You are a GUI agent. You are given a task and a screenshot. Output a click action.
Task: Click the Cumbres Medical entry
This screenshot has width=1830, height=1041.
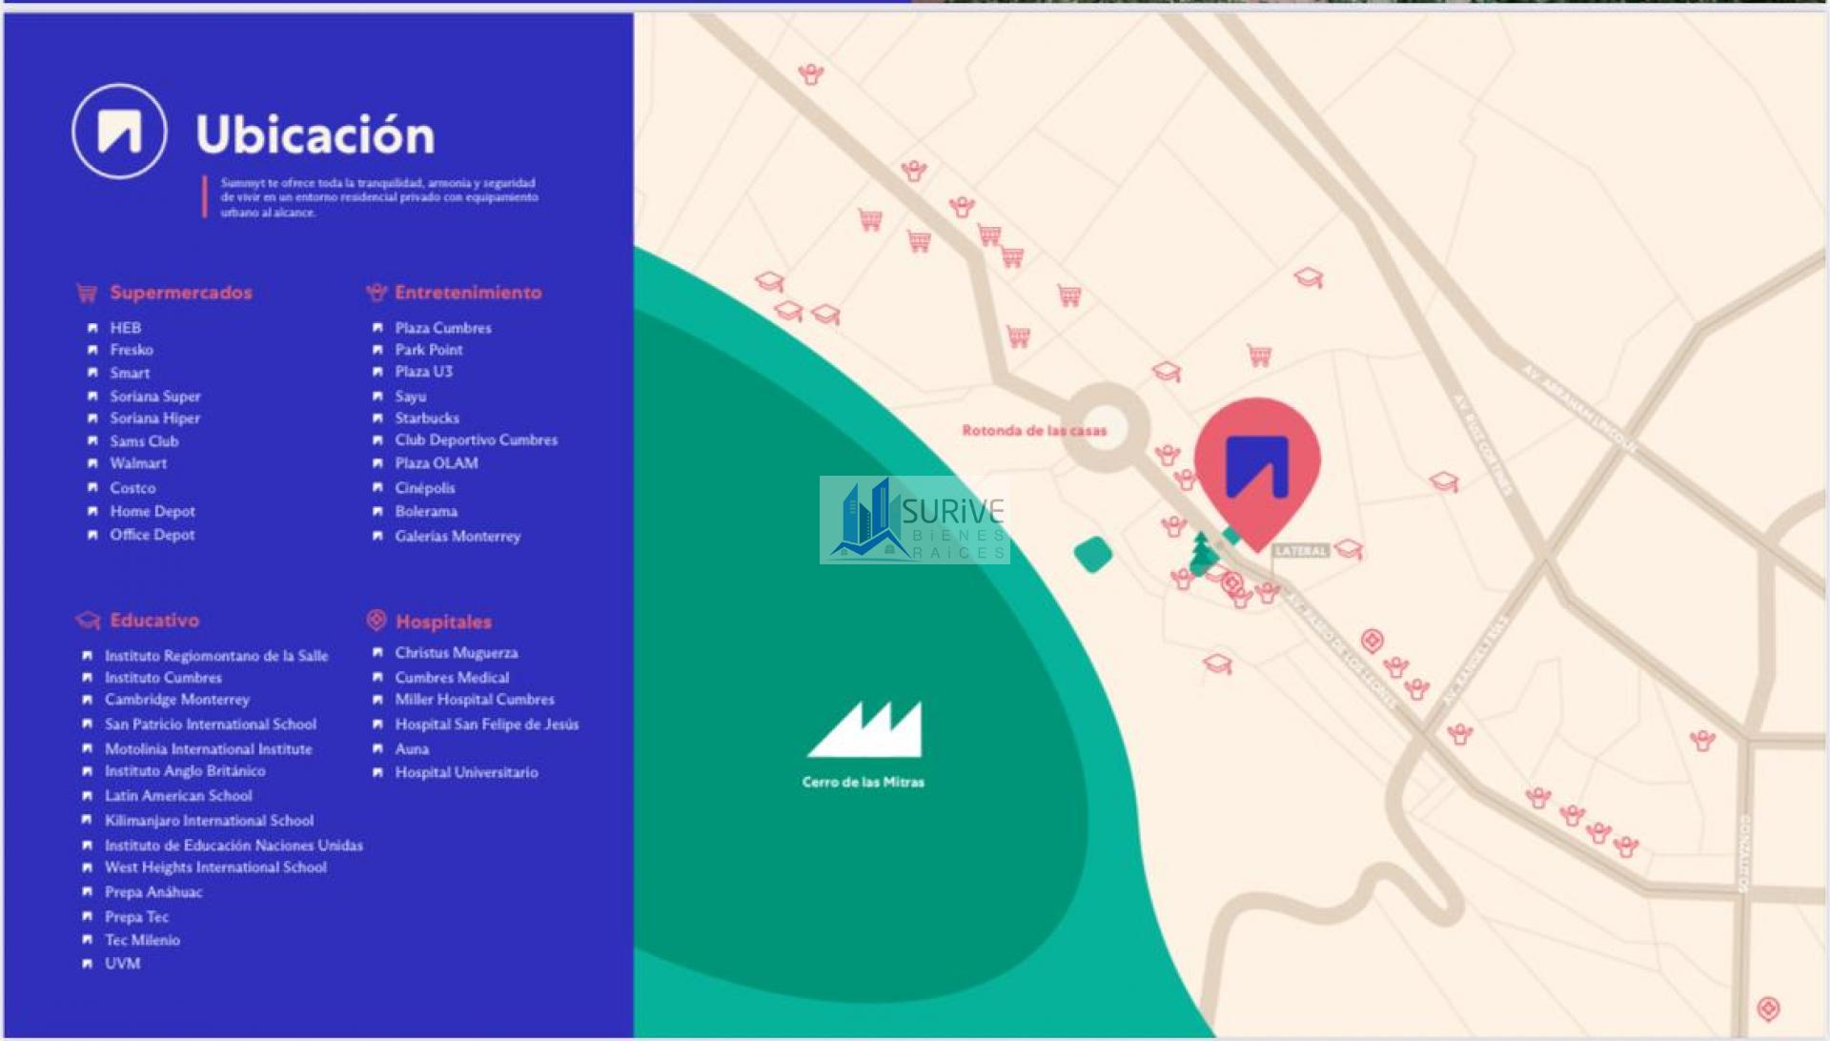tap(452, 678)
